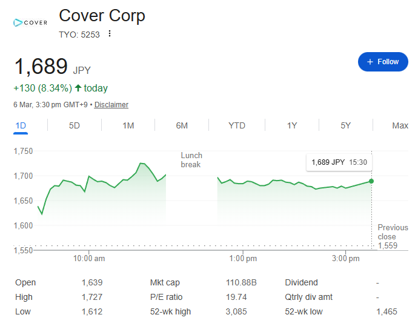
Task: Click the Follow button
Action: (383, 62)
